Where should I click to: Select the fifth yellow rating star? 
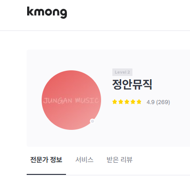(x=139, y=102)
